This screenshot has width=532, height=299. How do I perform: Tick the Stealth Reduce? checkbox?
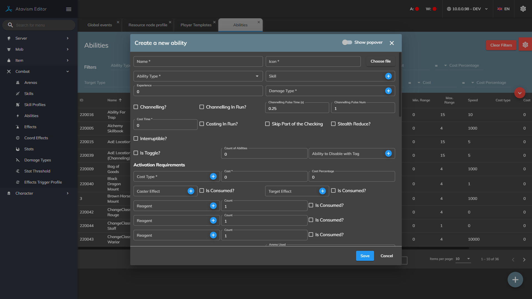(x=333, y=124)
